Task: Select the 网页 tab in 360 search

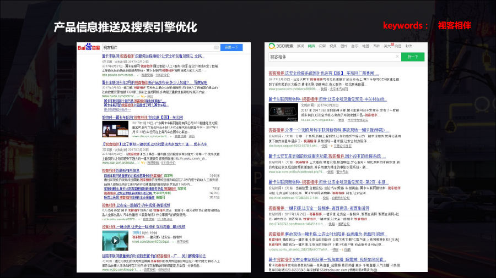Action: pyautogui.click(x=311, y=46)
